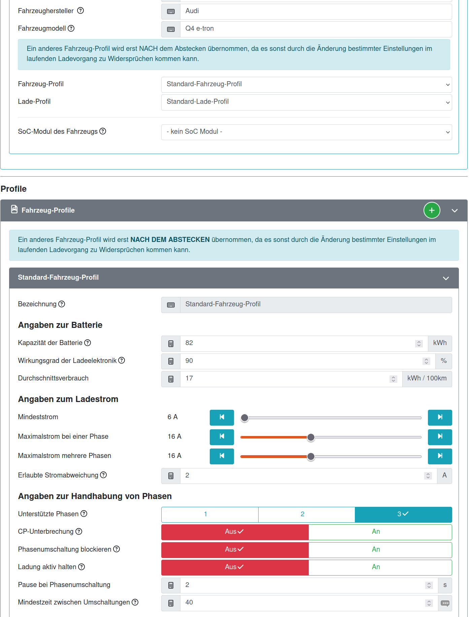The height and width of the screenshot is (617, 470).
Task: Click help icon next to CP-Unterbrechung
Action: 79,531
